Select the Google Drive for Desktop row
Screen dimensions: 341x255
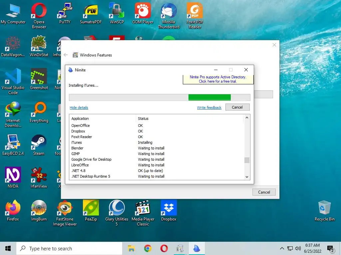point(157,159)
